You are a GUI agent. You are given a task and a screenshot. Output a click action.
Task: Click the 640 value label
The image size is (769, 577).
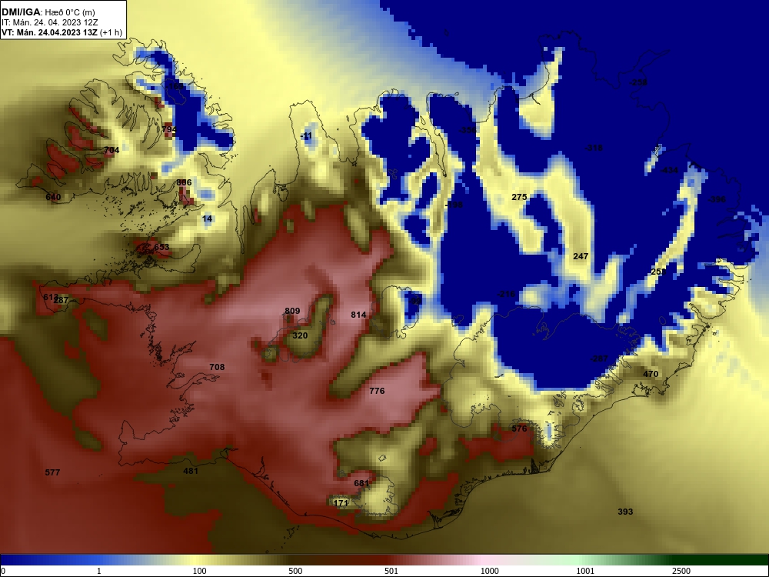pyautogui.click(x=53, y=197)
